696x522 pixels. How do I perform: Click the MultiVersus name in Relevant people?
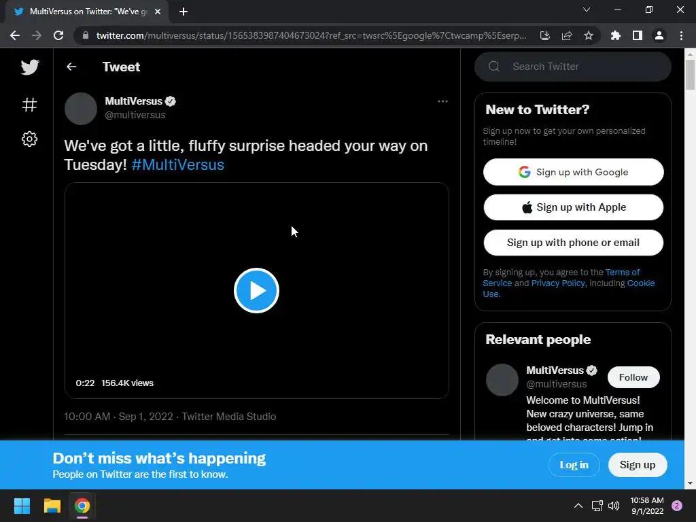coord(555,370)
